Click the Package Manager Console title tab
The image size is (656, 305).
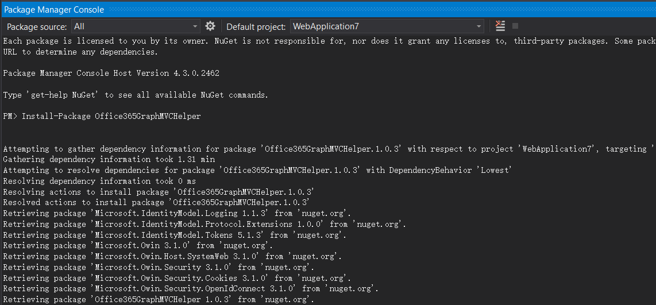pos(55,9)
